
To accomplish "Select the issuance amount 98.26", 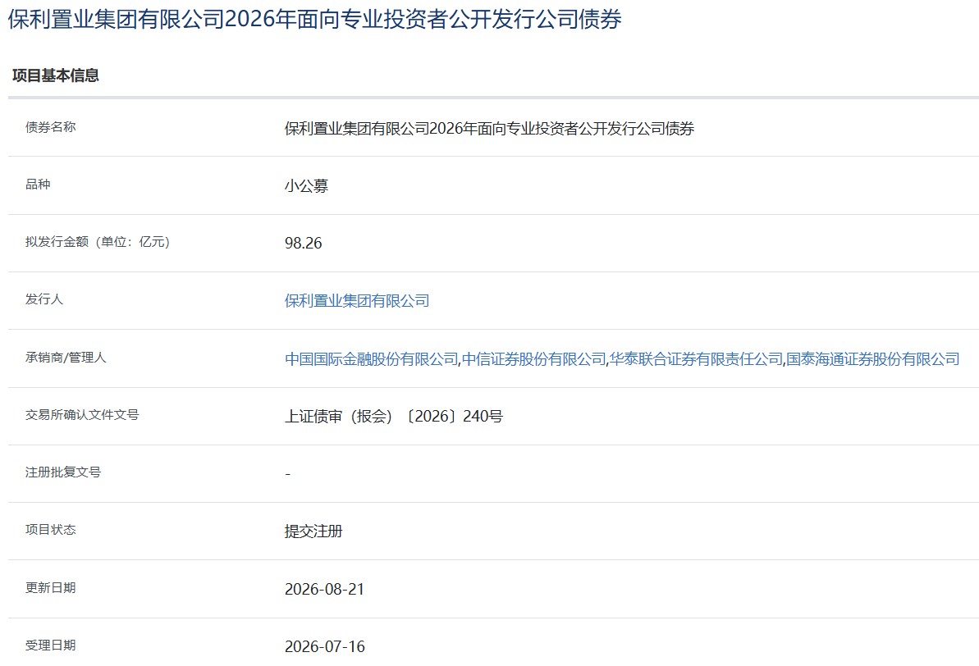I will [x=304, y=244].
